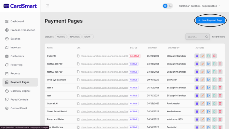229x129 pixels.
Task: Select the KenAnderson creator cell
Action: [x=174, y=111]
